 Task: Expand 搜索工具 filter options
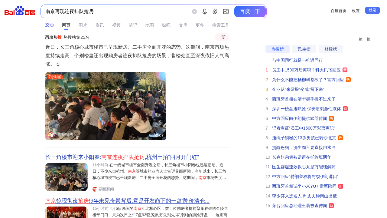point(220,25)
